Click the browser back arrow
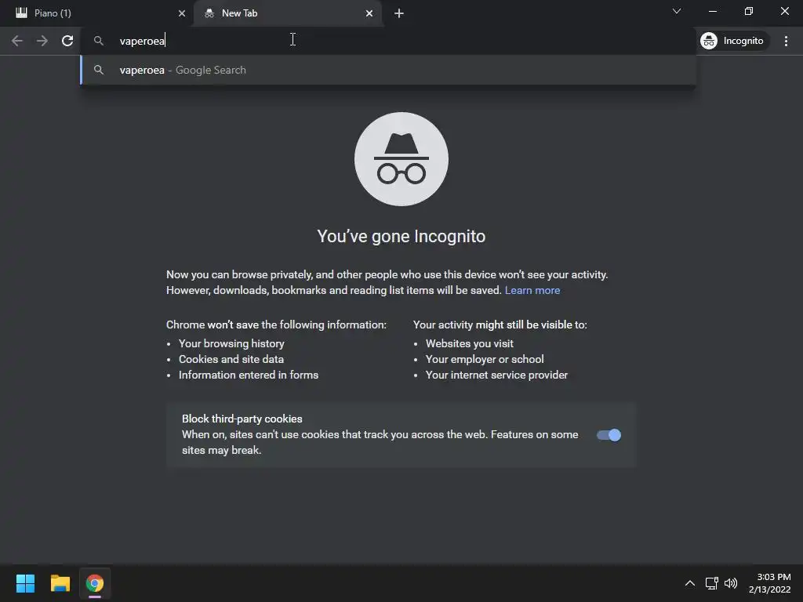803x602 pixels. point(17,41)
